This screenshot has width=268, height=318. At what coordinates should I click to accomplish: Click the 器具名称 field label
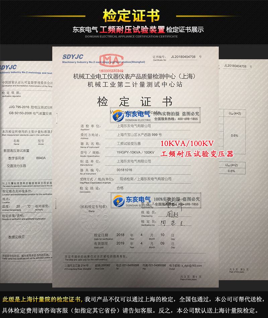tap(90, 144)
